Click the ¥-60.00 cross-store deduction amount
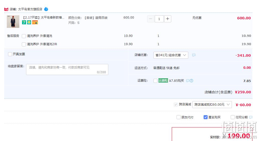 click(243, 105)
